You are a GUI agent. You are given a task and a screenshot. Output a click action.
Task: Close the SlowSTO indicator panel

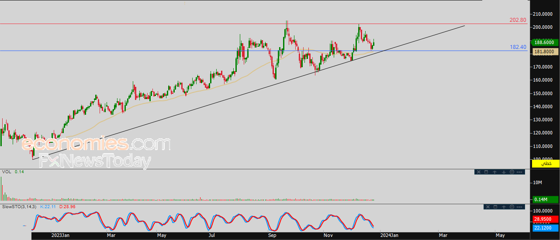487,207
